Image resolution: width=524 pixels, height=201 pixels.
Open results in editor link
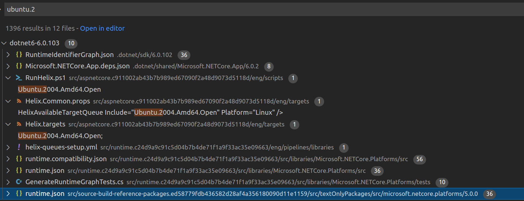point(102,28)
